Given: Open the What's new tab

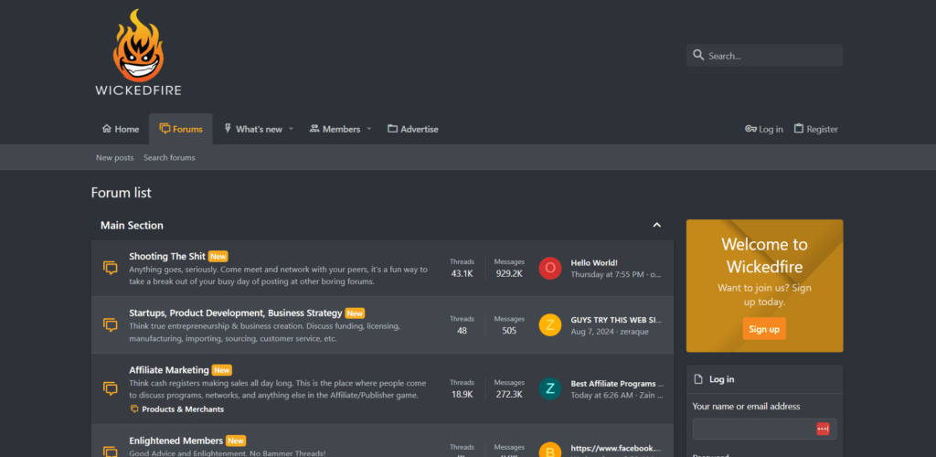Looking at the screenshot, I should pyautogui.click(x=253, y=129).
